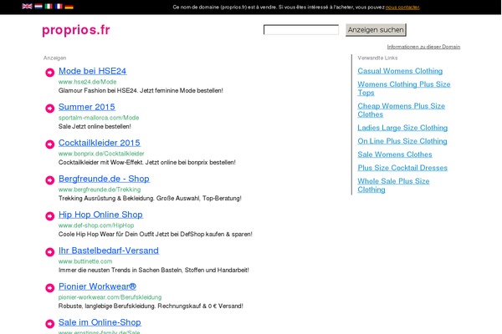Open the 'nous contacter' link in top banner
502x334 pixels.
pos(402,7)
